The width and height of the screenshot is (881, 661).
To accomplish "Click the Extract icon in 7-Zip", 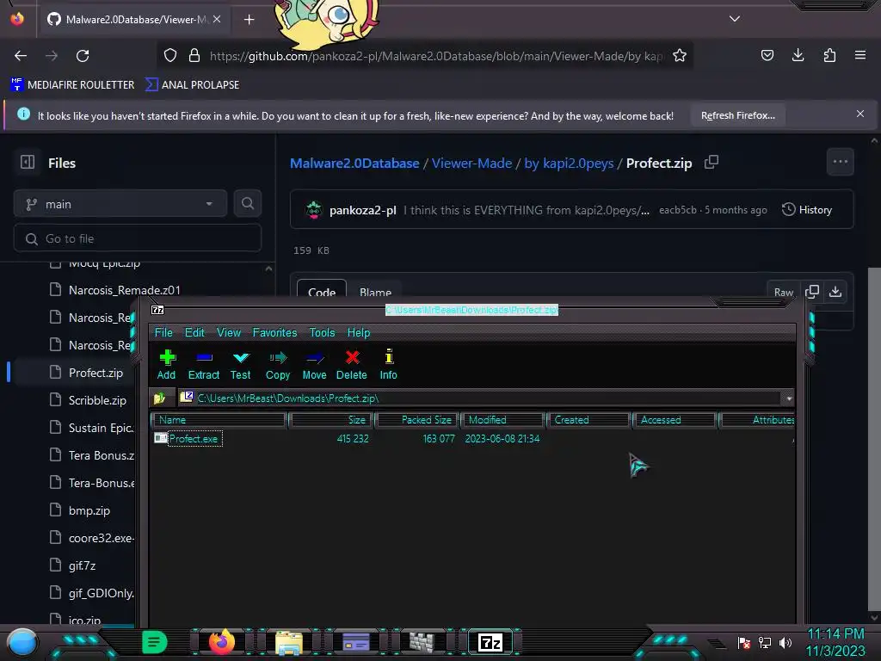I will tap(203, 365).
